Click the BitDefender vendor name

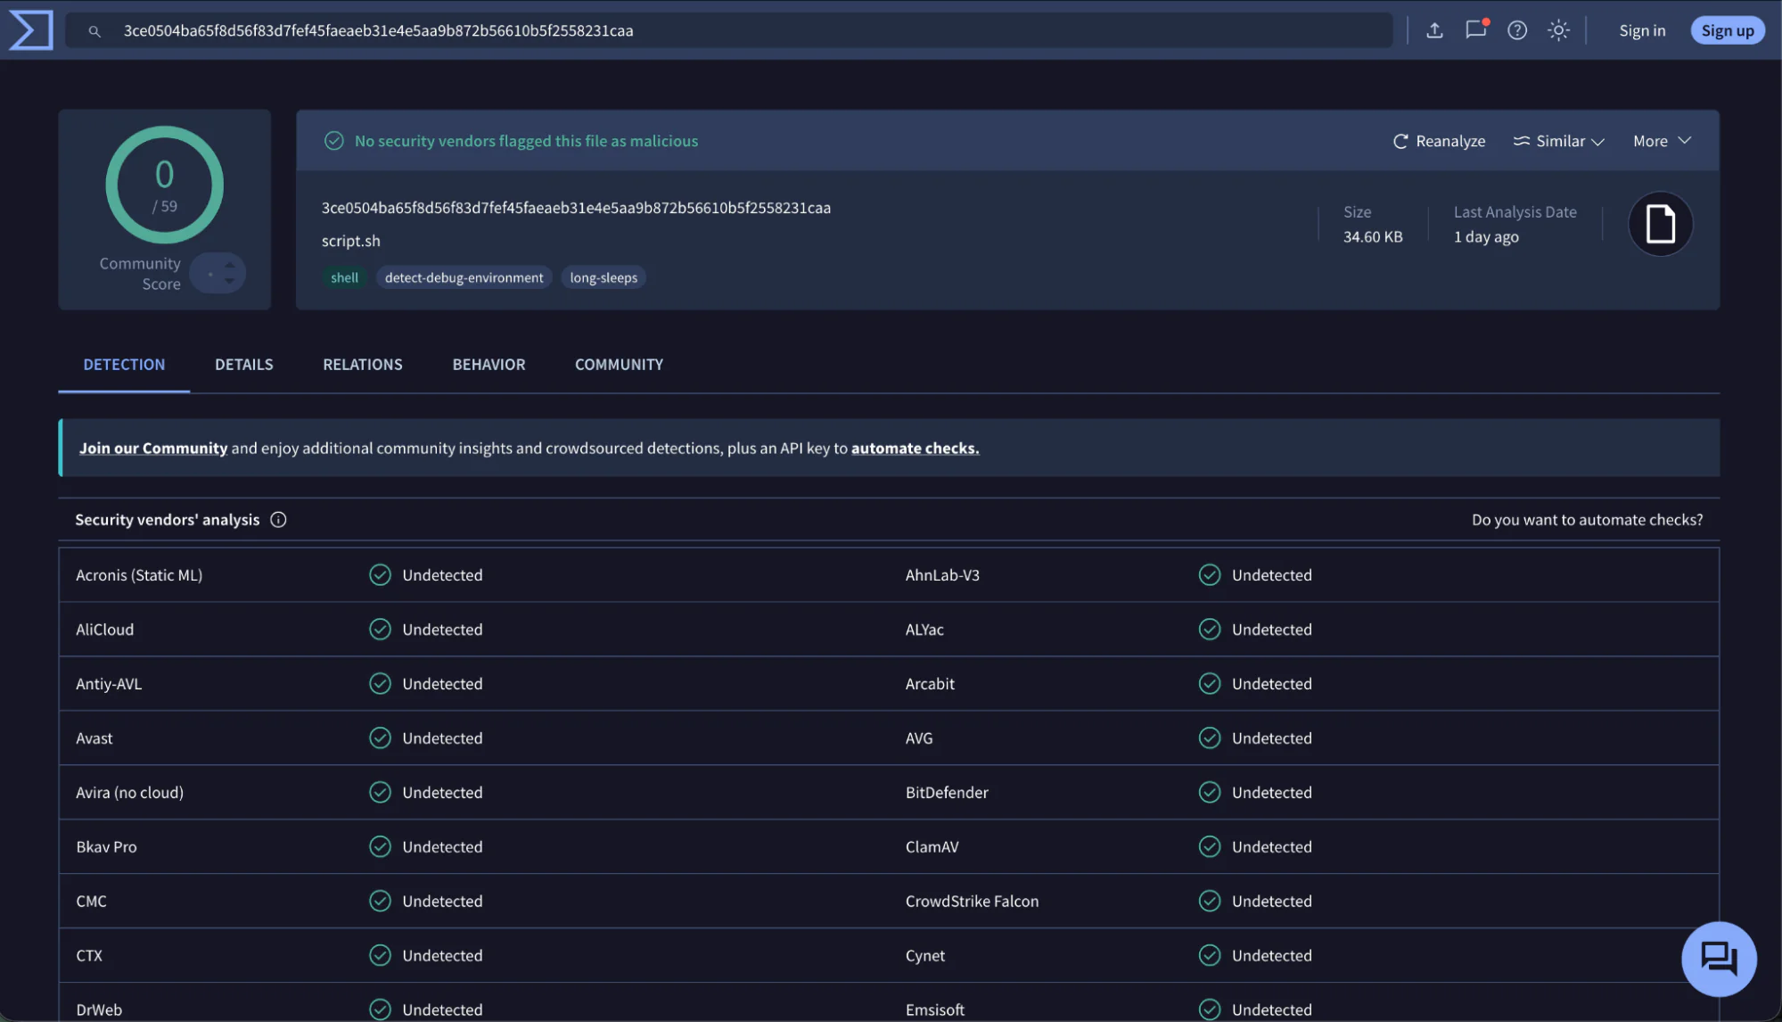(x=947, y=793)
